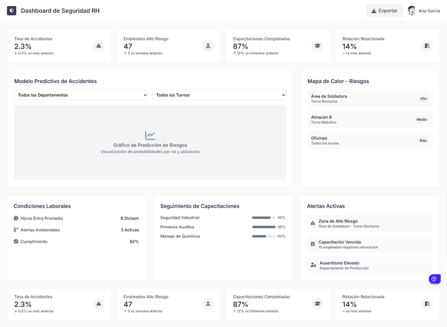Click calendar icon in Capacitación Vencida alert
447x327 pixels.
click(313, 244)
